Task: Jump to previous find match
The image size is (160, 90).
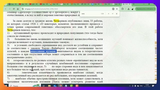Action: tap(108, 14)
